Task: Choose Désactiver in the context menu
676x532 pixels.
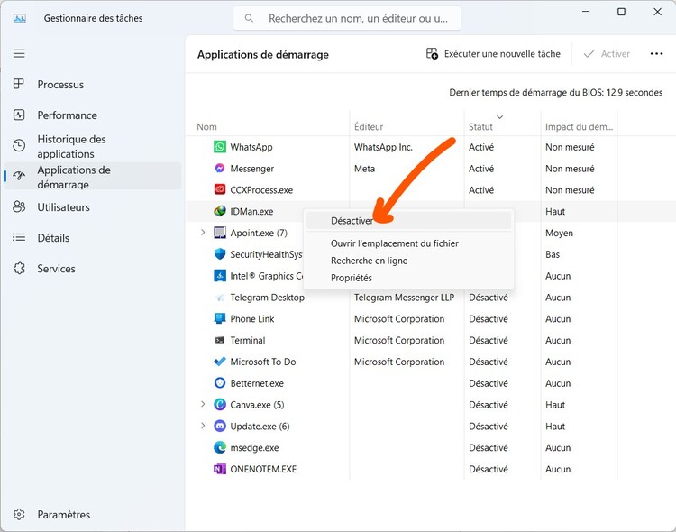Action: (408, 221)
